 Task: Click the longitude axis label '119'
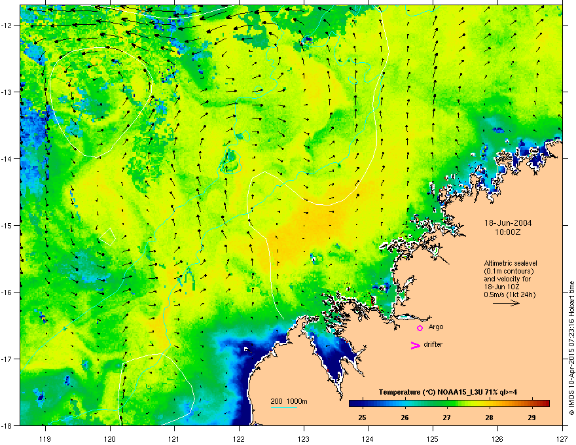click(x=45, y=438)
